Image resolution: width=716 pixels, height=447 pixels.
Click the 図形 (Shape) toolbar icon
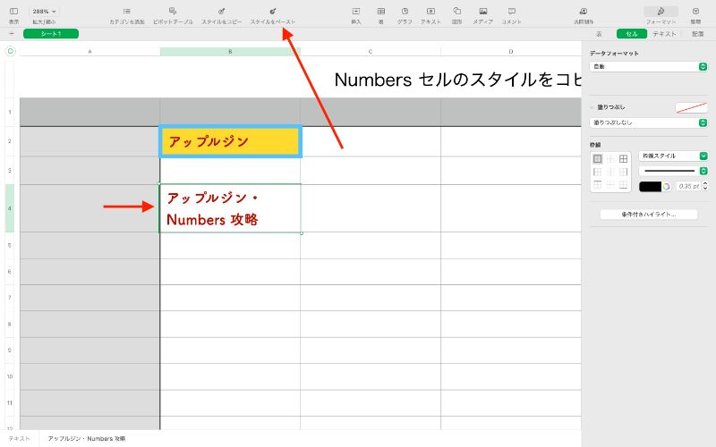tap(456, 11)
